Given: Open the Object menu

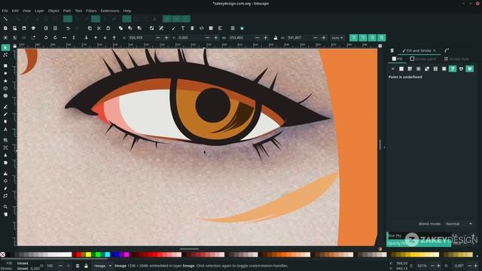Looking at the screenshot, I should [x=53, y=11].
